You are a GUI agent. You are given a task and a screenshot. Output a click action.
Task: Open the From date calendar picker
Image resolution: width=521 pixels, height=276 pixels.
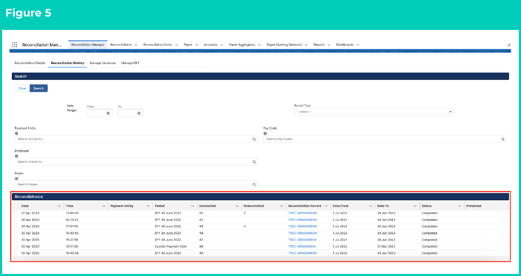click(108, 113)
